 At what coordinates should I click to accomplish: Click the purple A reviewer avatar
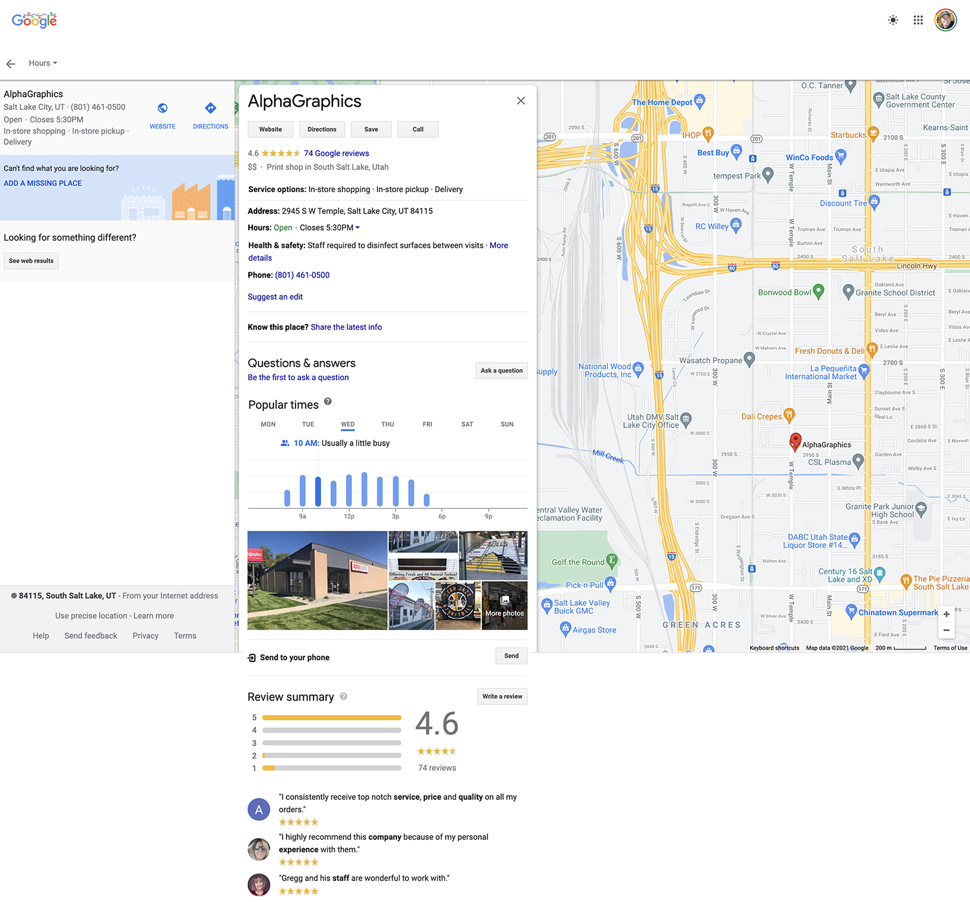[259, 810]
